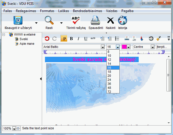173x135 pixels.
Task: Open the Istorija history icon
Action: [x=123, y=21]
